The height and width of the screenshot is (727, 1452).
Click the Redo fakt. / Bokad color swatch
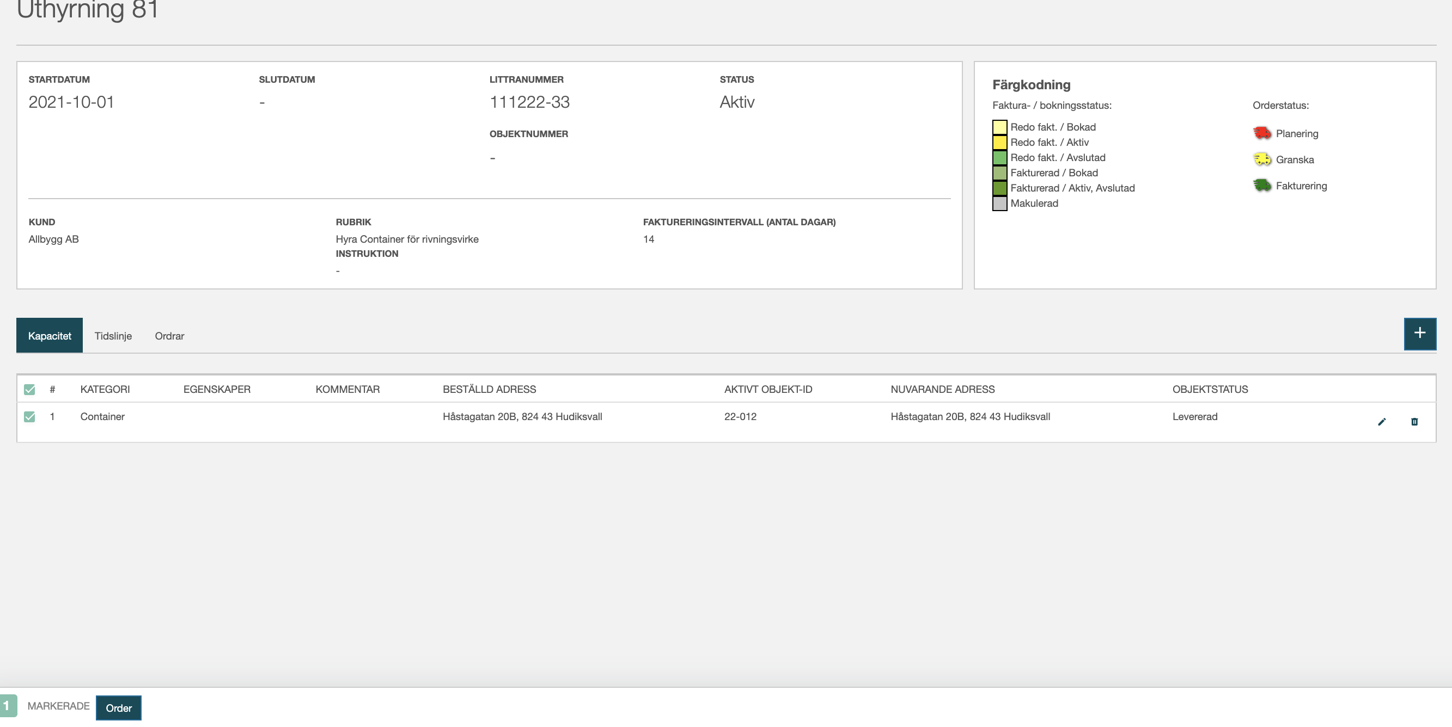pyautogui.click(x=999, y=127)
